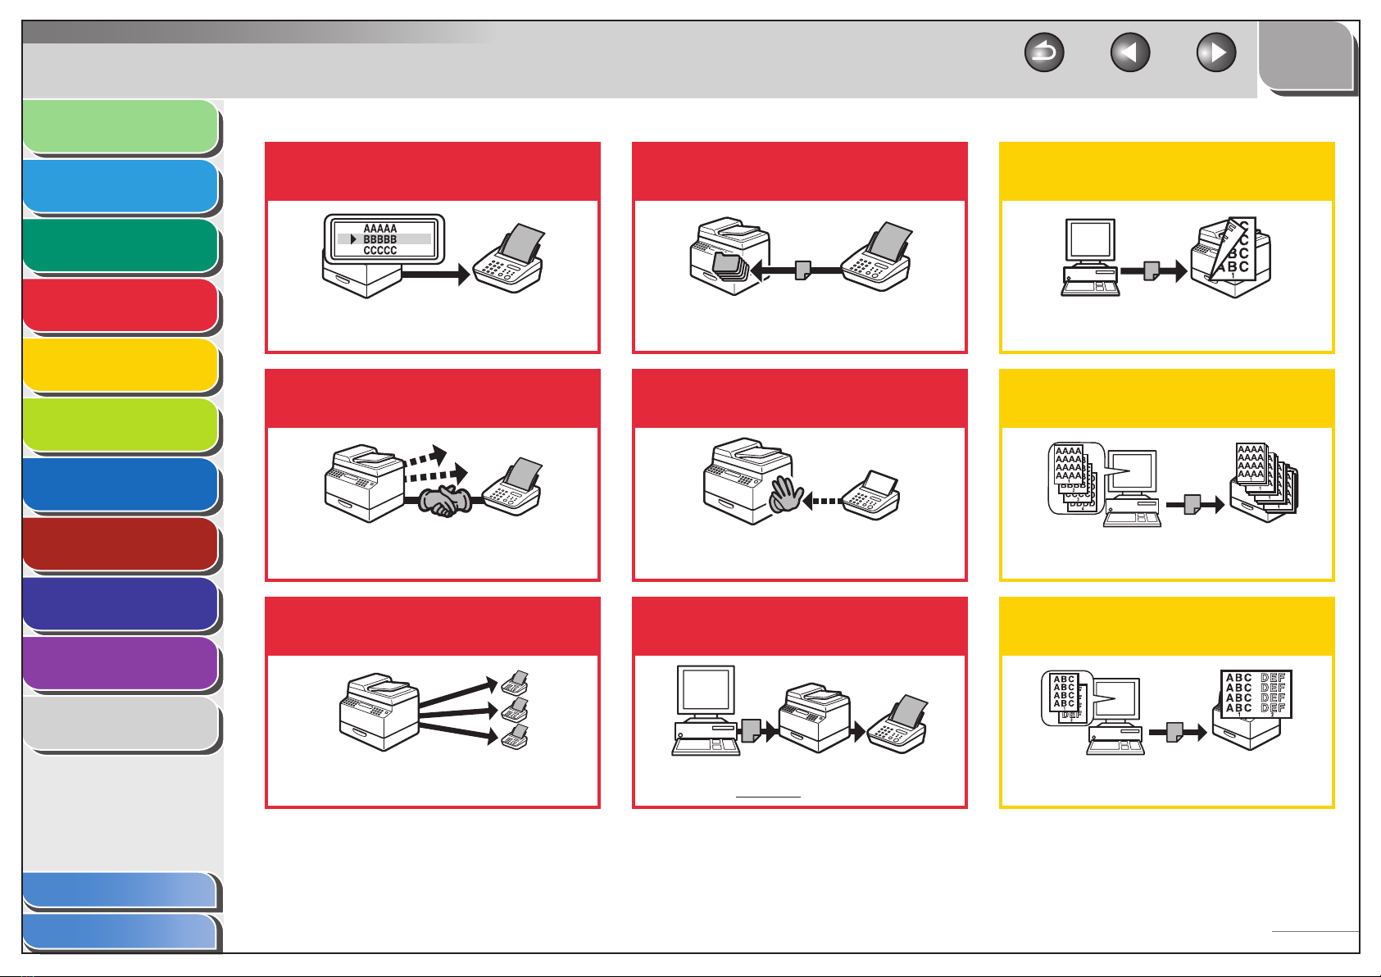Select the dark teal green sidebar tab
Image resolution: width=1381 pixels, height=977 pixels.
[x=120, y=246]
